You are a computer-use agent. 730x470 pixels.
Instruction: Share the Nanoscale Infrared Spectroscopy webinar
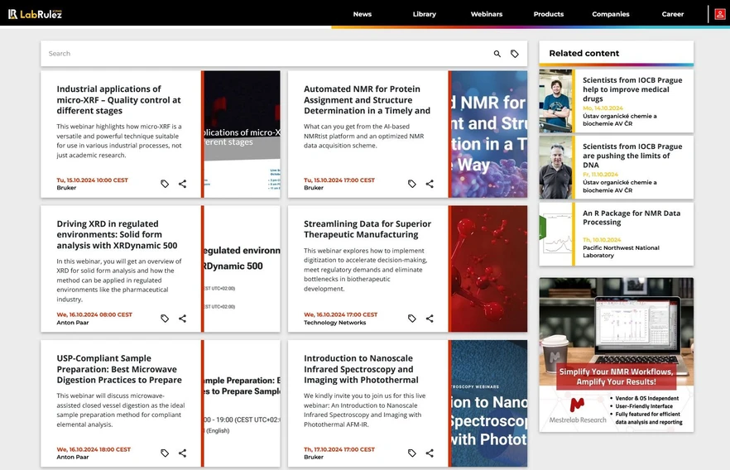click(x=430, y=453)
